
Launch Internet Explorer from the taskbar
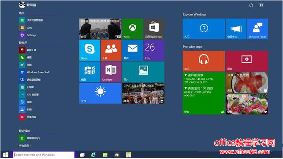click(x=93, y=155)
